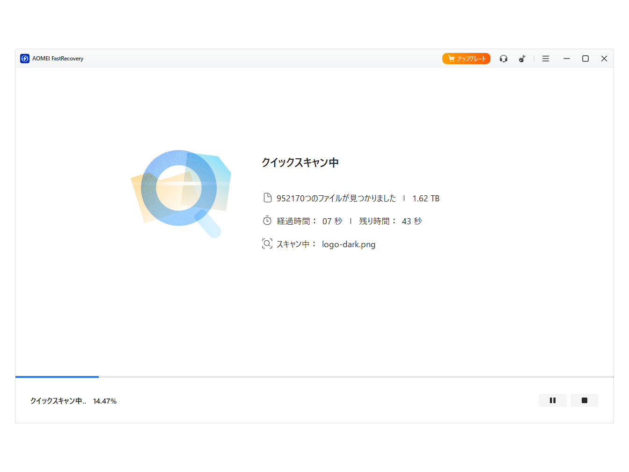629x472 pixels.
Task: Click the remaining time "43 秒" value
Action: 412,221
